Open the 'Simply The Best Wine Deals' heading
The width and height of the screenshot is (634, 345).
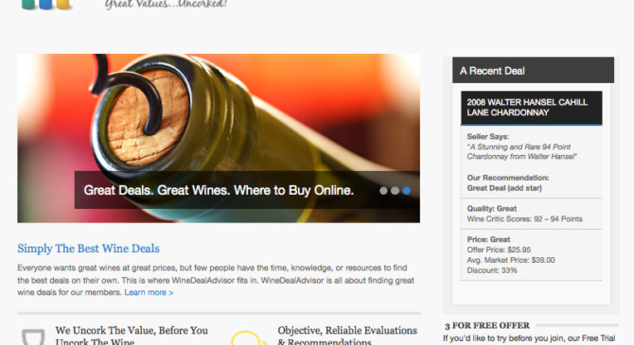88,249
